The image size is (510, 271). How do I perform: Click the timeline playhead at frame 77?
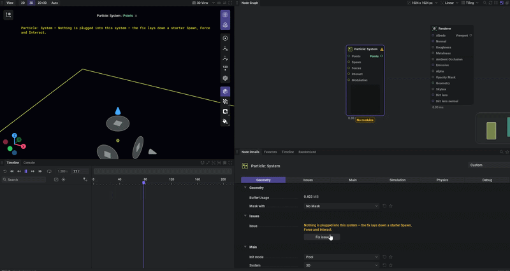click(x=143, y=183)
